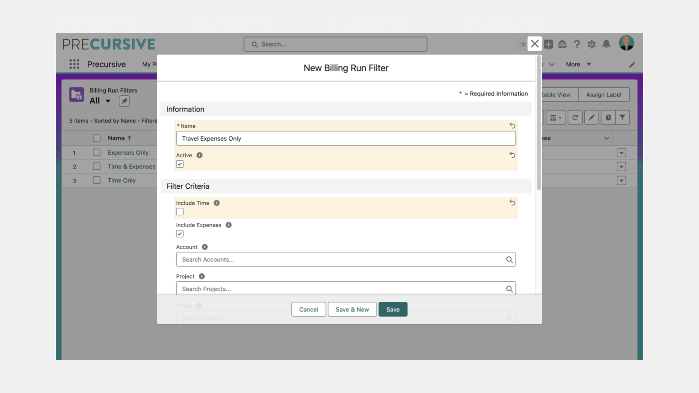Image resolution: width=699 pixels, height=393 pixels.
Task: Click the favorites star icon
Action: pos(523,44)
